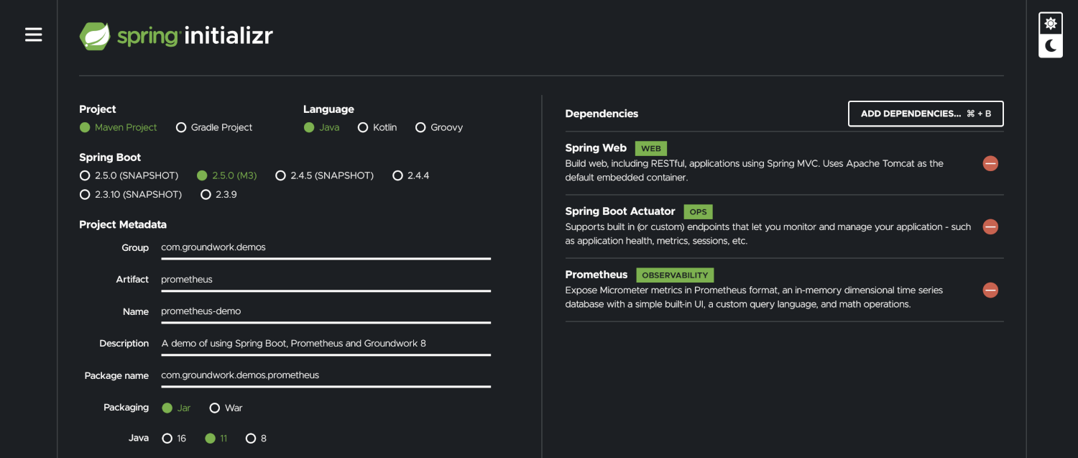Viewport: 1078px width, 458px height.
Task: Click the Add Dependencies button
Action: (x=926, y=114)
